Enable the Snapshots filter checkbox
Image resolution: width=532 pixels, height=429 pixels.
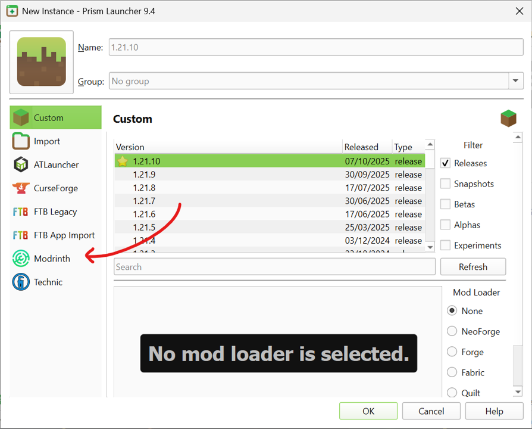click(445, 184)
